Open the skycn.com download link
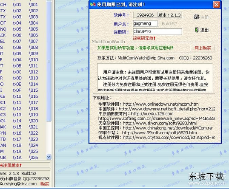Image resolution: width=229 pixels, height=189 pixels. coord(160,123)
